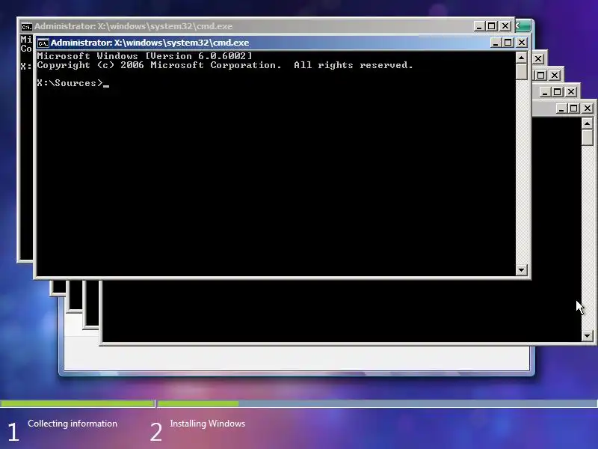Maximize the active cmd.exe window

tap(508, 43)
